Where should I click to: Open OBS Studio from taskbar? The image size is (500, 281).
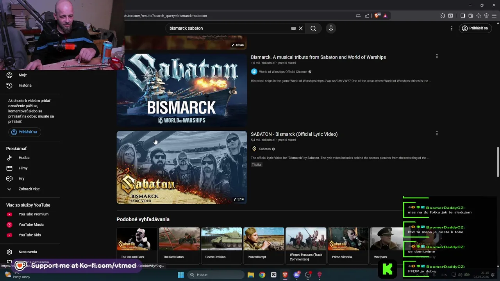coord(308,275)
